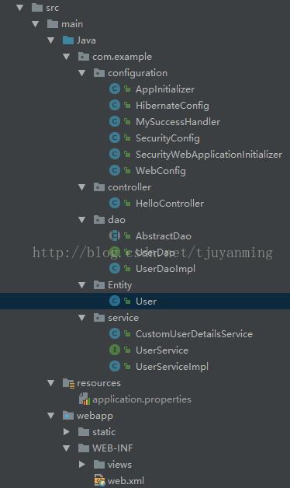Collapse the WEB-INF folder arrow
This screenshot has height=488, width=290.
pyautogui.click(x=67, y=448)
